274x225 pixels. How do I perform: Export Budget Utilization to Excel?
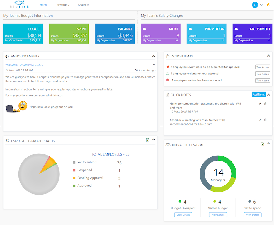click(262, 144)
